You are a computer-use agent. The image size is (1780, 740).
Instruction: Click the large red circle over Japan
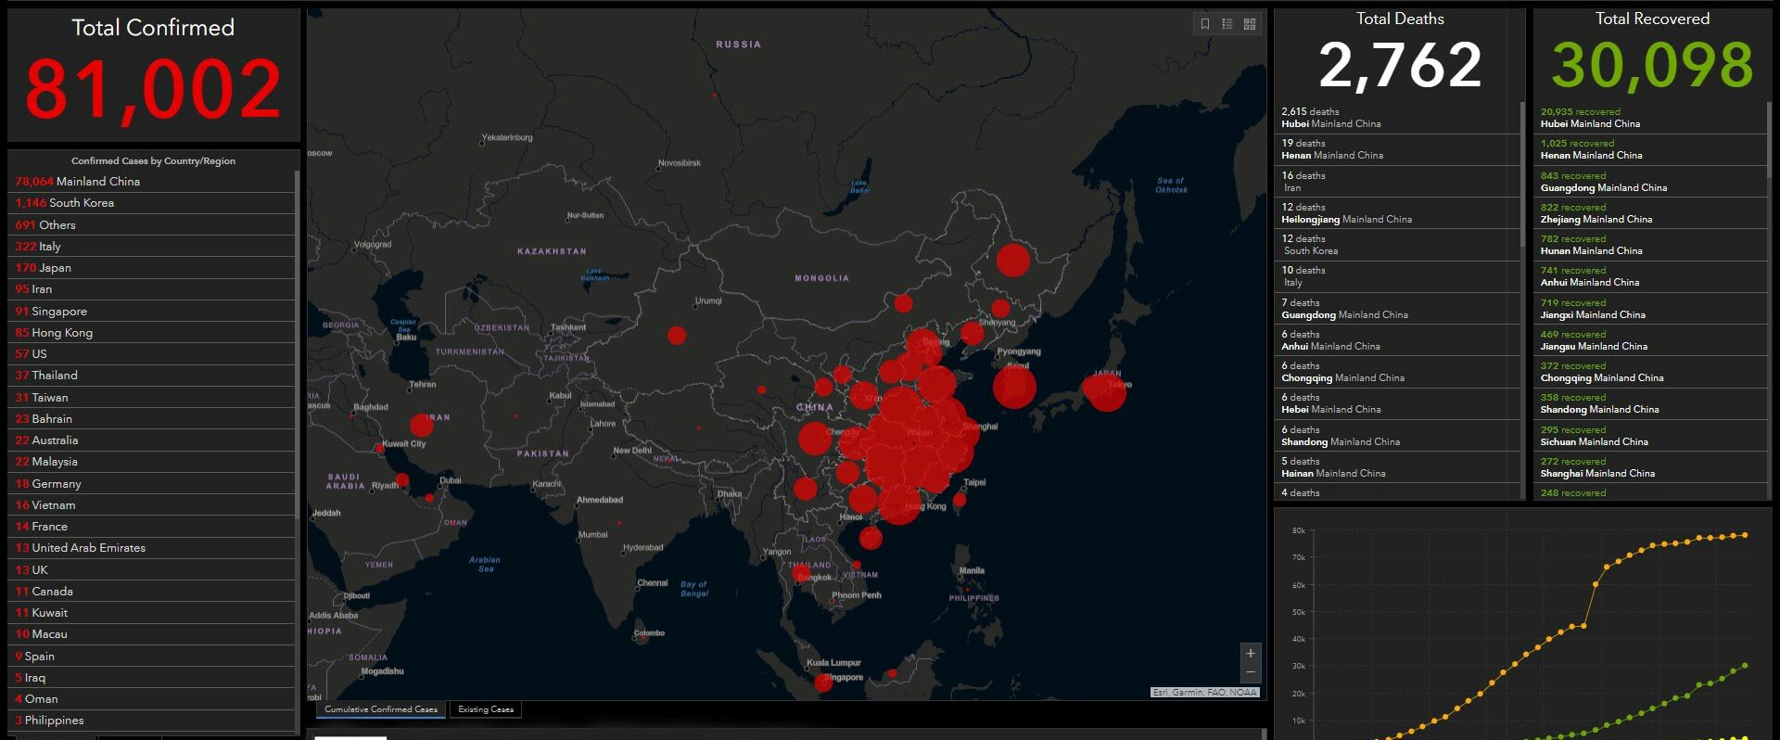1104,390
